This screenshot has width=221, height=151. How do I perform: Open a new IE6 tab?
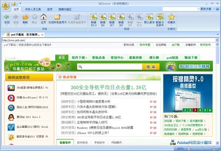click(x=103, y=17)
